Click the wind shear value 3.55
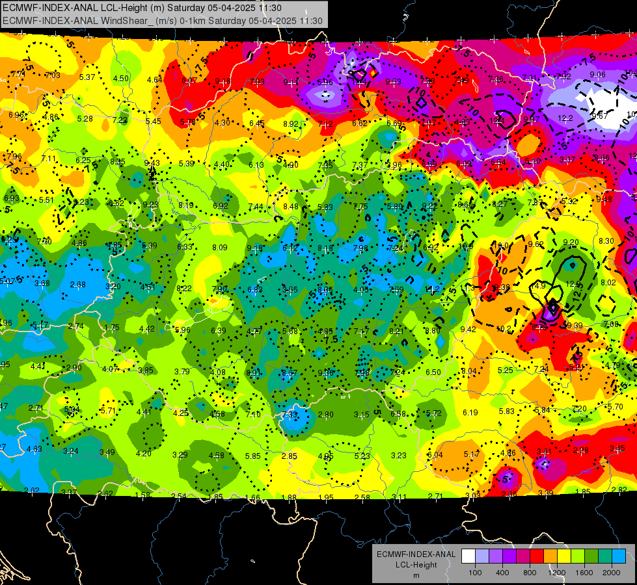The height and width of the screenshot is (585, 637). click(290, 289)
